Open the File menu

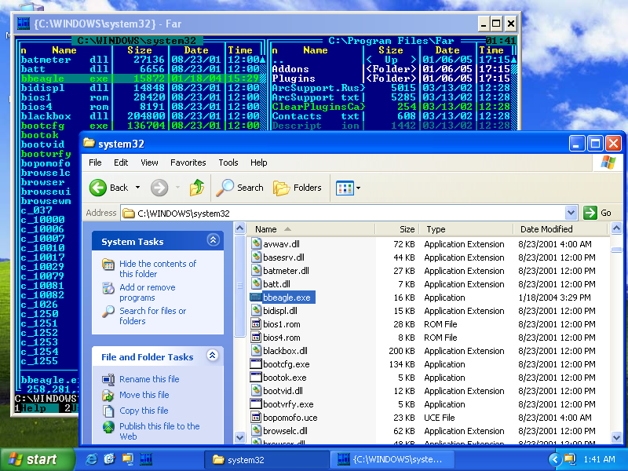95,162
